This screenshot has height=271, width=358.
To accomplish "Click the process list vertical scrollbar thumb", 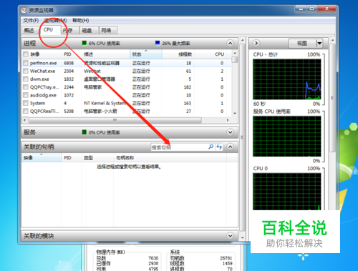I will [x=235, y=59].
